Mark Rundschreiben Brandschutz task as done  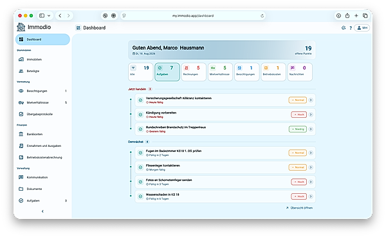point(140,129)
